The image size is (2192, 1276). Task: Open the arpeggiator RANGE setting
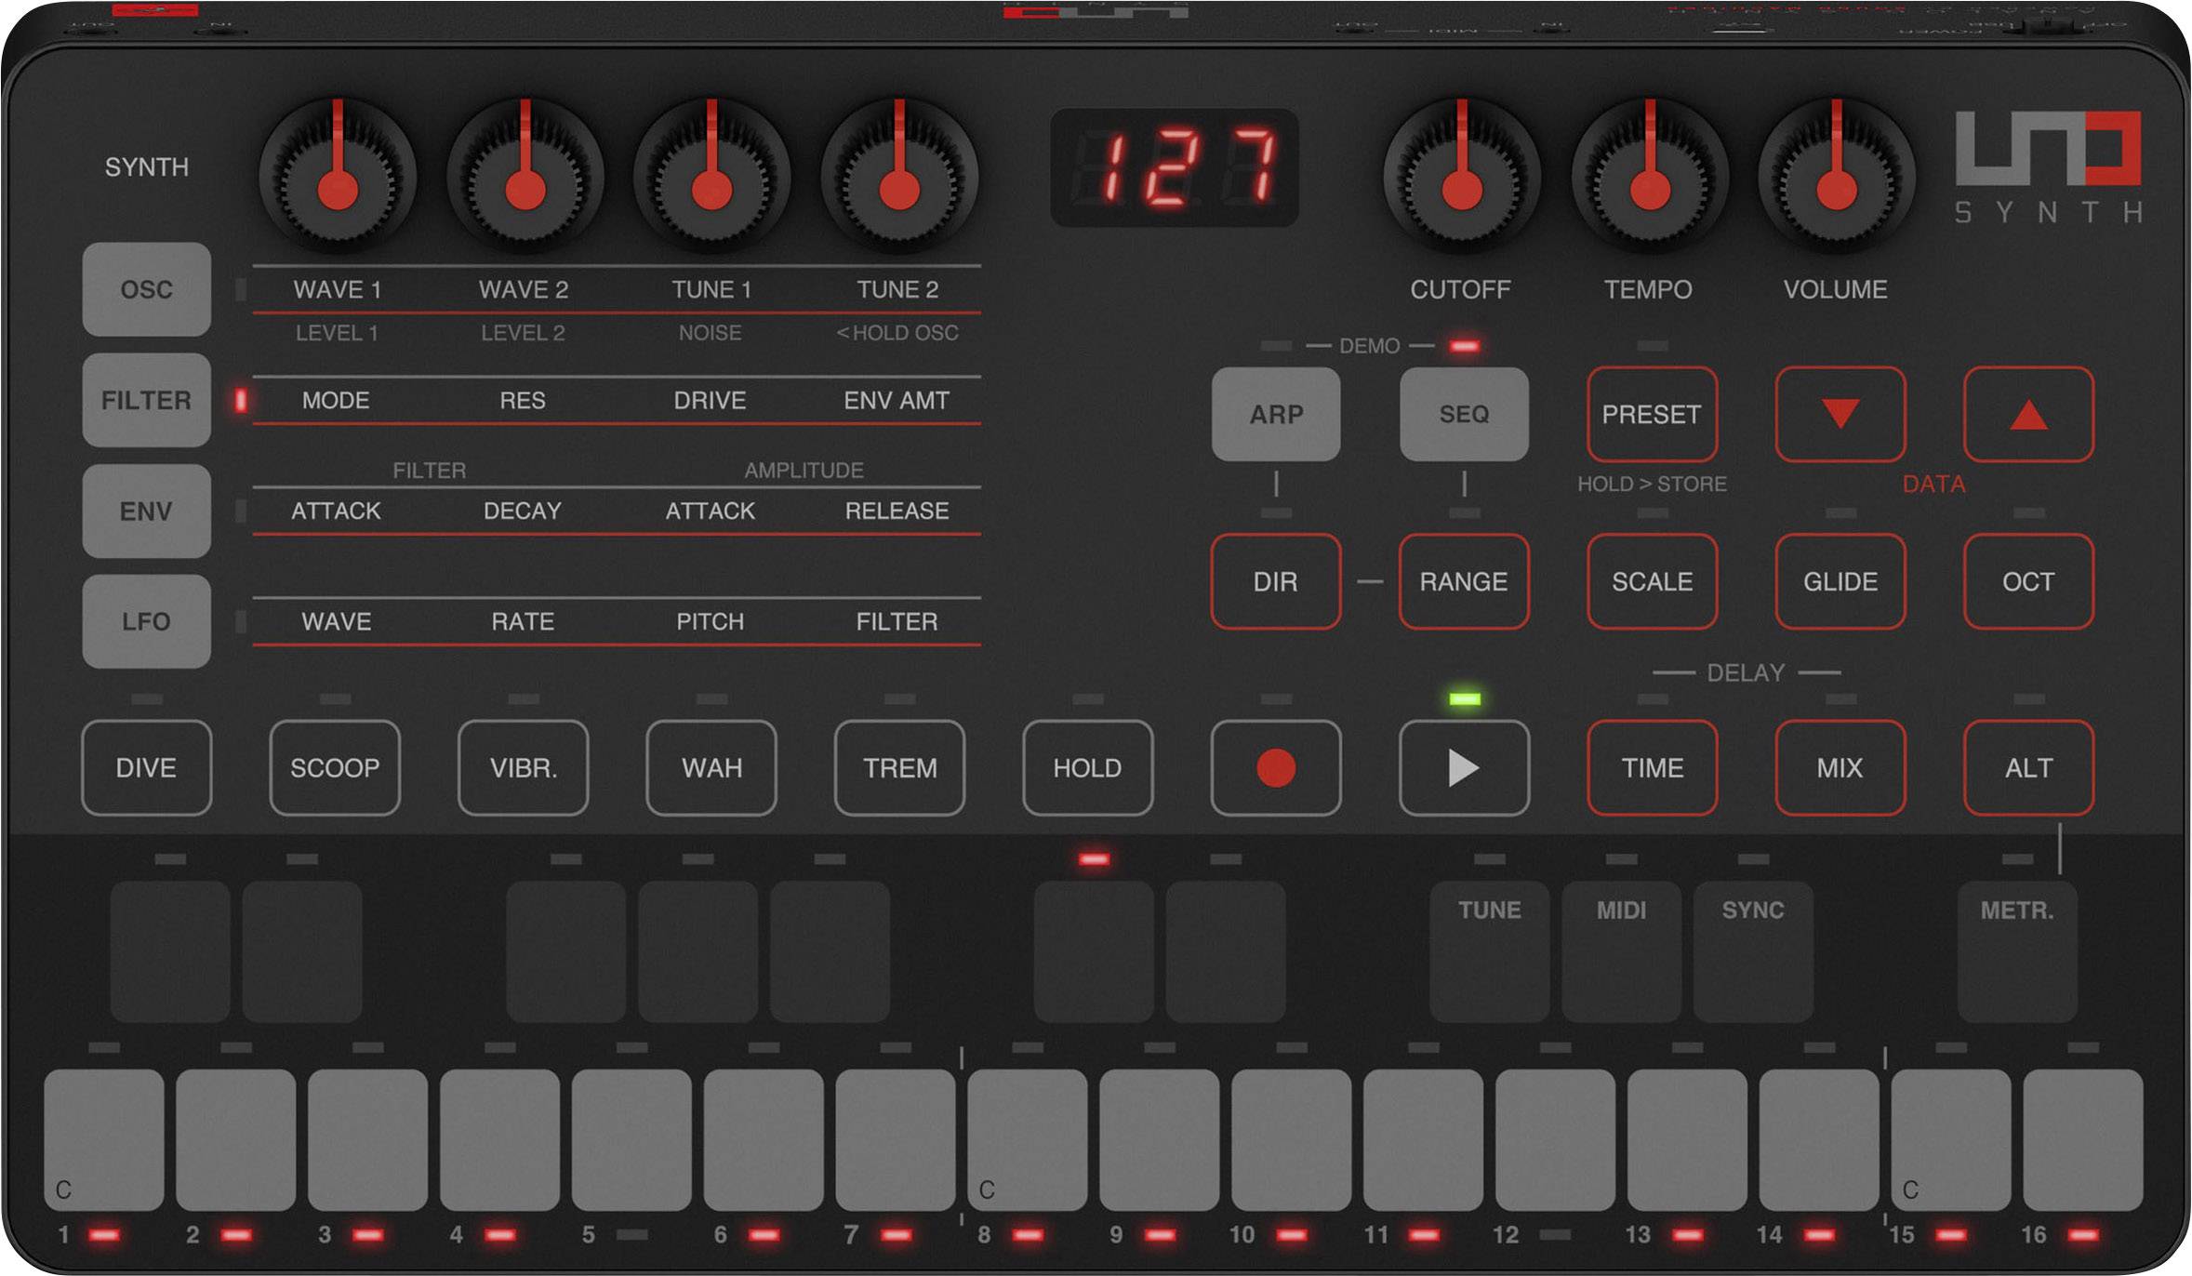pyautogui.click(x=1464, y=581)
